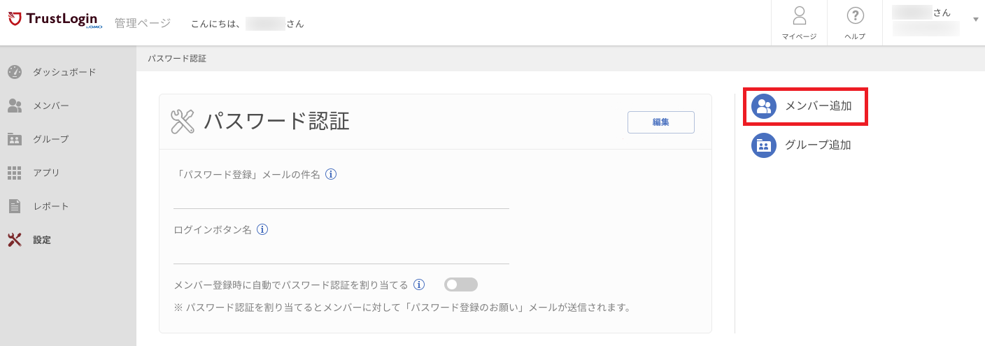Open the アプリ grid icon

coord(15,173)
